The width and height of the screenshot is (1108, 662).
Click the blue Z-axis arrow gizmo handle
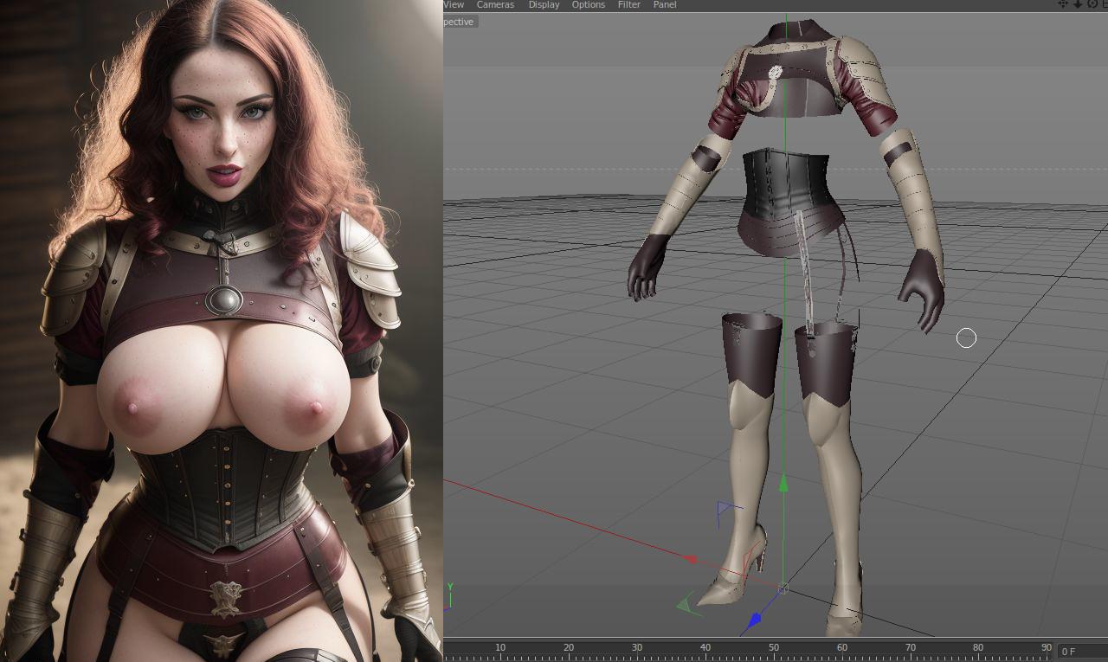pyautogui.click(x=754, y=620)
